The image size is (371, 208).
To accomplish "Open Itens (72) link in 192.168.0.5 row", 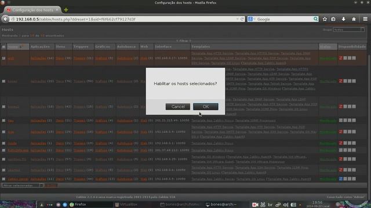I will (x=60, y=179).
